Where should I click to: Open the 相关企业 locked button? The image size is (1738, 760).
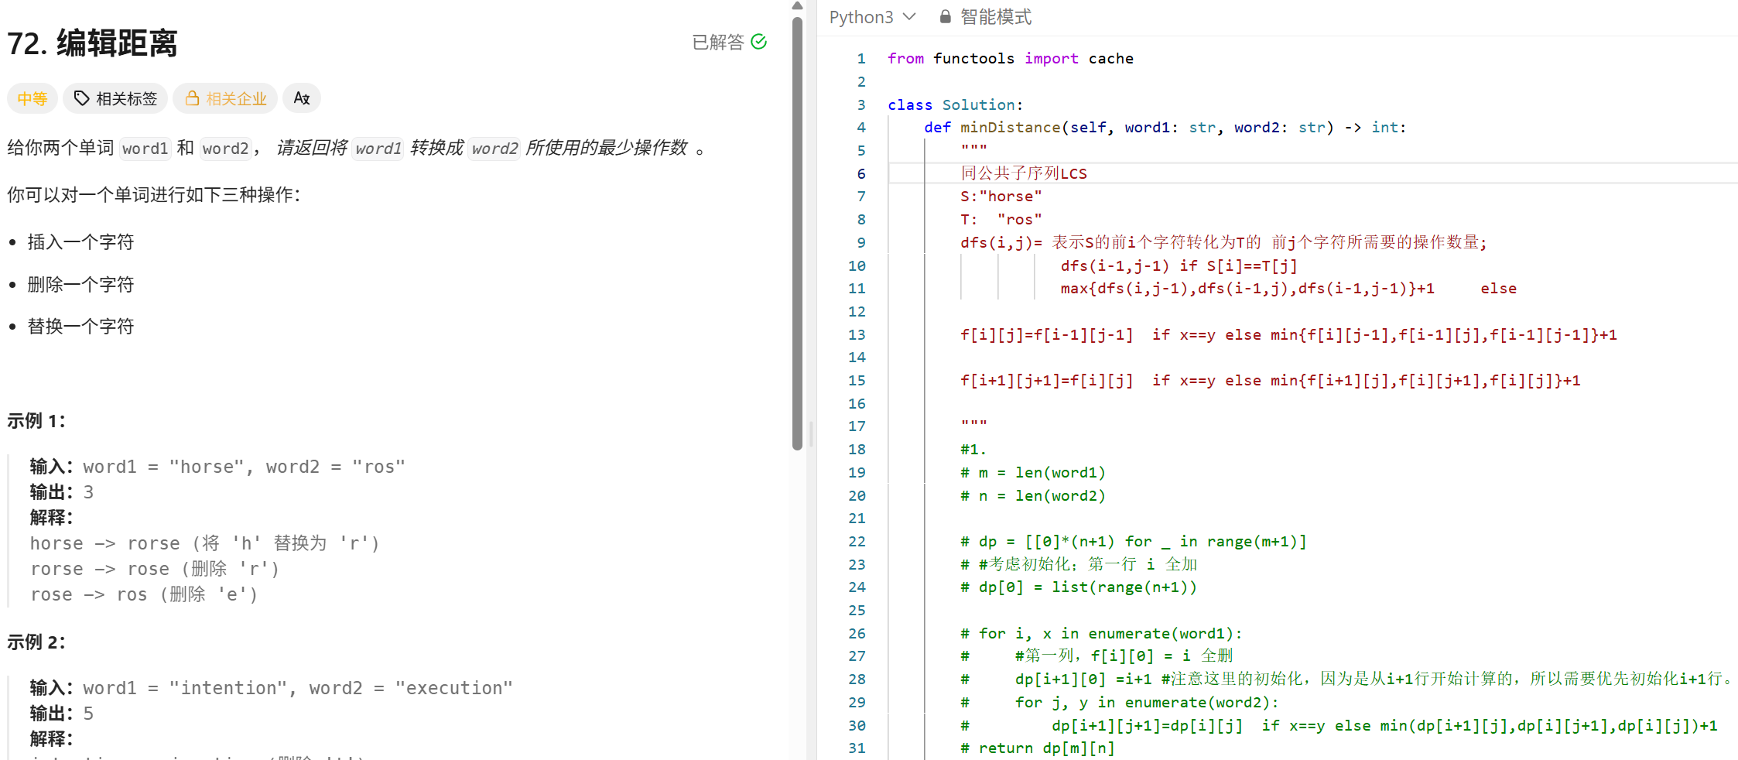tap(225, 98)
